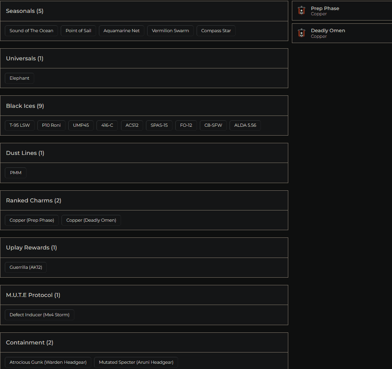The width and height of the screenshot is (392, 369).
Task: Select the SPAS-15 Black Ice tag
Action: coord(159,126)
